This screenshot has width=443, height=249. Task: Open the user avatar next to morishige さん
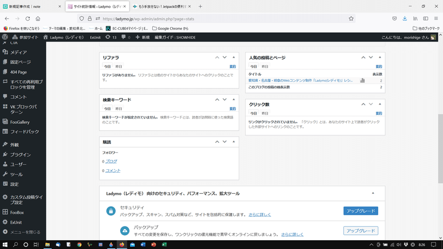pyautogui.click(x=433, y=37)
